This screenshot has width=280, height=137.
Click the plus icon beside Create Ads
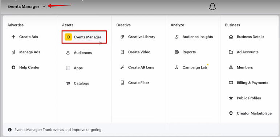pos(13,37)
